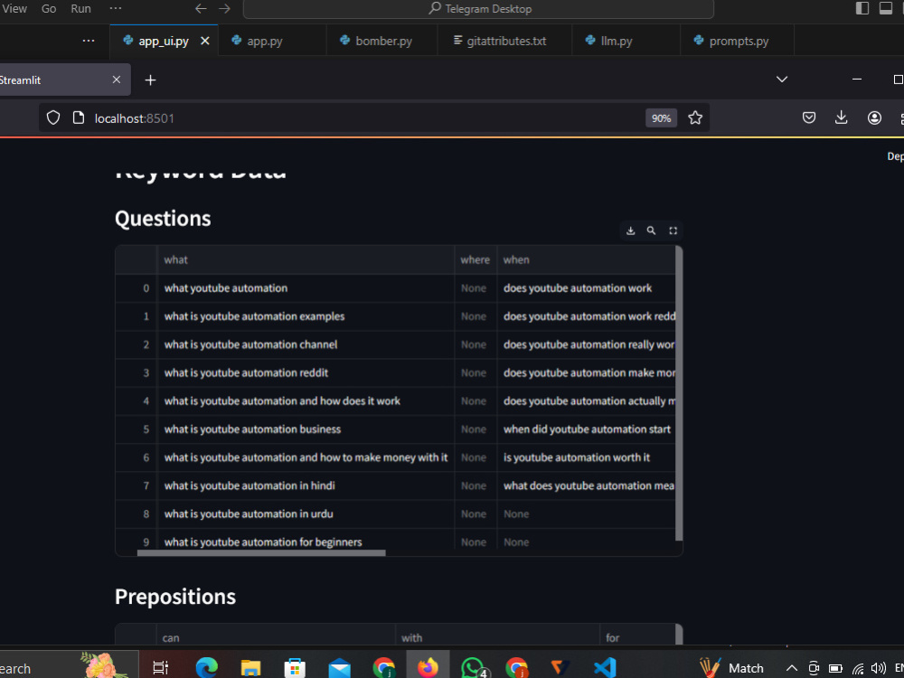Select cell 'what is youtube automation in hindi'
Screen dimensions: 904x678
tap(306, 486)
